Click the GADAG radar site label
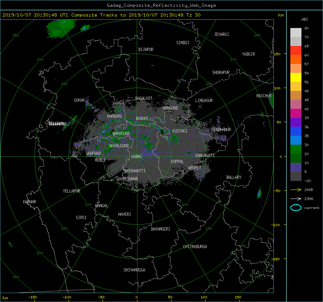This screenshot has width=323, height=302. (137, 157)
